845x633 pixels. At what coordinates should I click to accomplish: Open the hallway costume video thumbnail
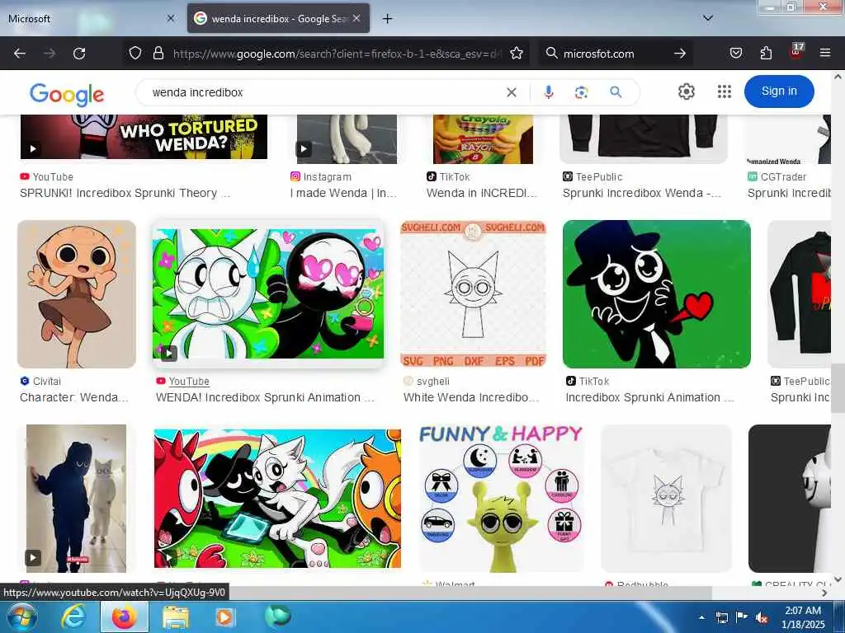tap(77, 499)
